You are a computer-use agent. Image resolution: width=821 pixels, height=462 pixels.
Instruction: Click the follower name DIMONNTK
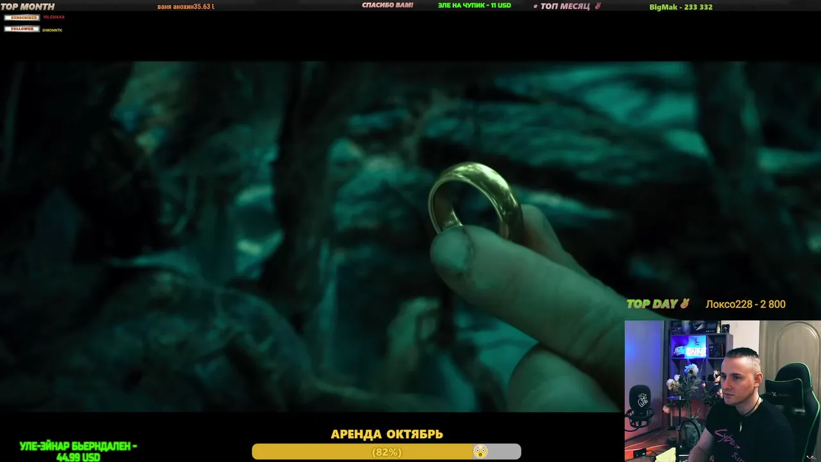52,30
